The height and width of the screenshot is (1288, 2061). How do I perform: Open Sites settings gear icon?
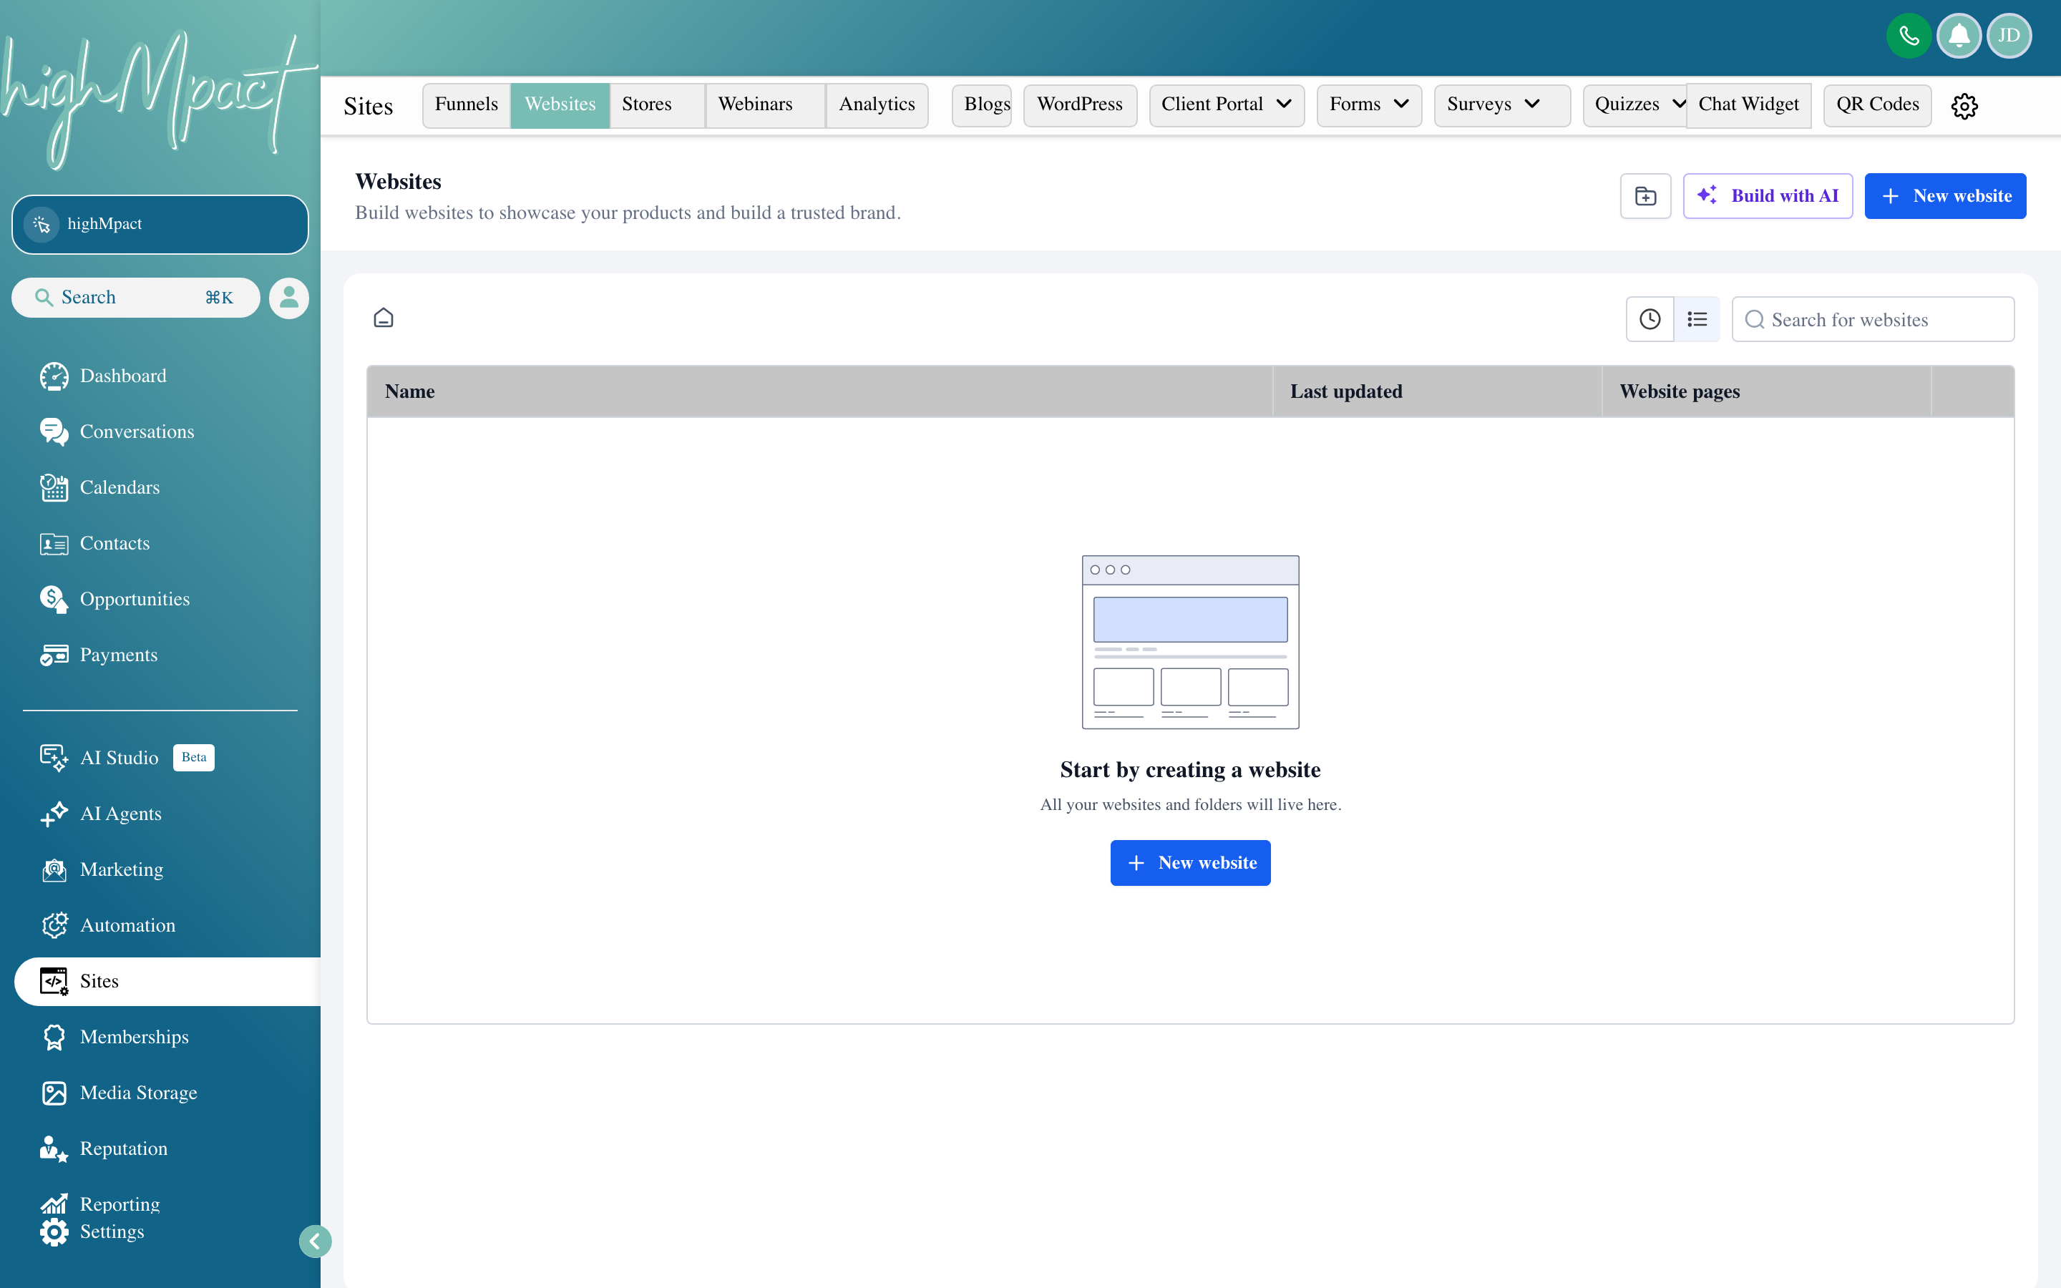pos(1965,106)
